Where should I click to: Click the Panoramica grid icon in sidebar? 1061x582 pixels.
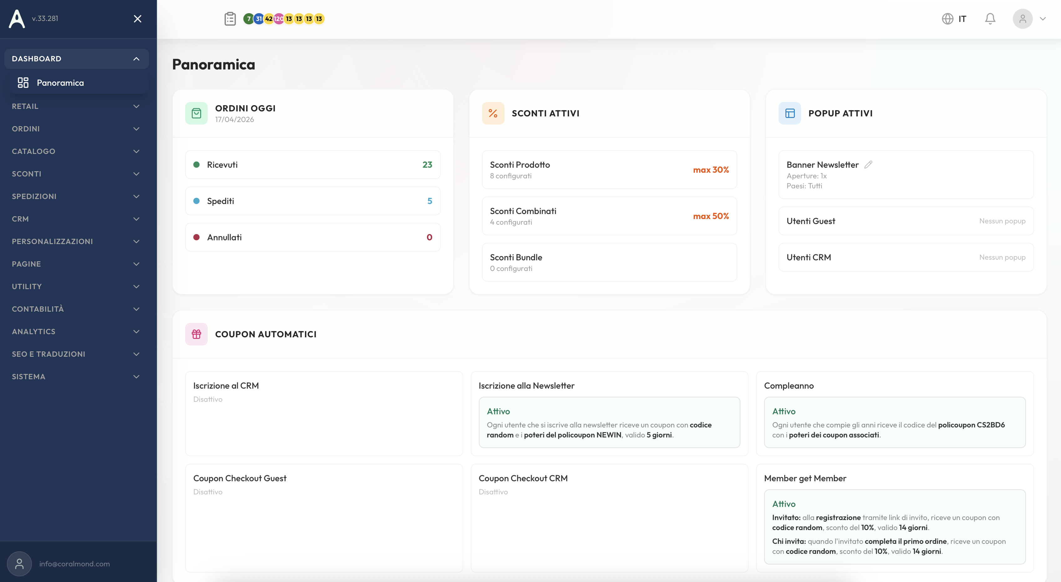click(x=23, y=83)
